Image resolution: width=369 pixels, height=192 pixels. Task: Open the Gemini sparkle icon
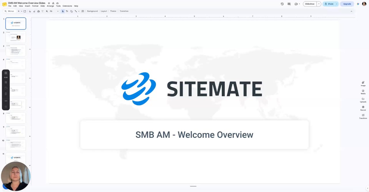pos(358,4)
